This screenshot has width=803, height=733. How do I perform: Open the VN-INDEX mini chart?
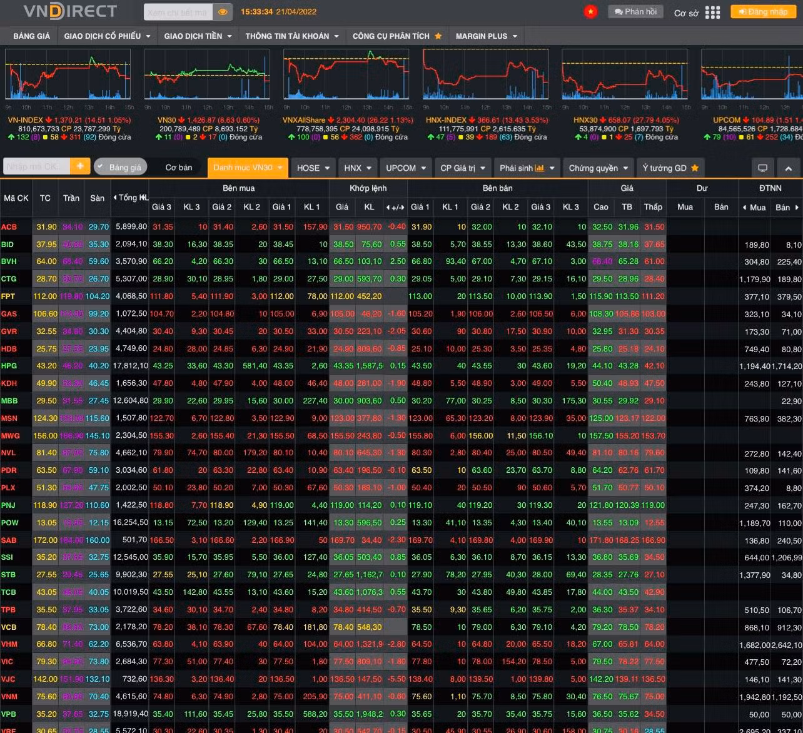[68, 74]
